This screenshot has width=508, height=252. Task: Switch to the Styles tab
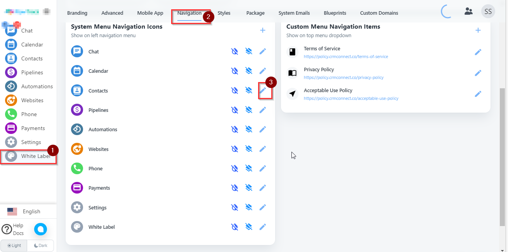click(224, 13)
